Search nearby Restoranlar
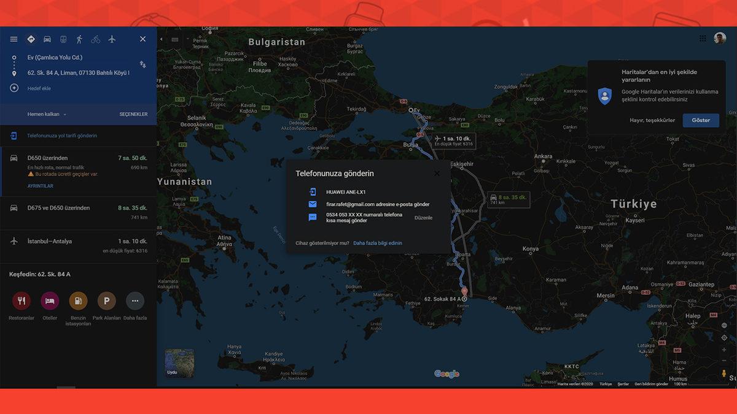 click(20, 301)
